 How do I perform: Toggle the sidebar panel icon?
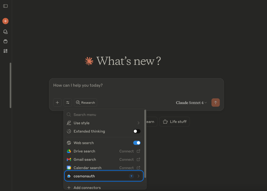click(5, 6)
